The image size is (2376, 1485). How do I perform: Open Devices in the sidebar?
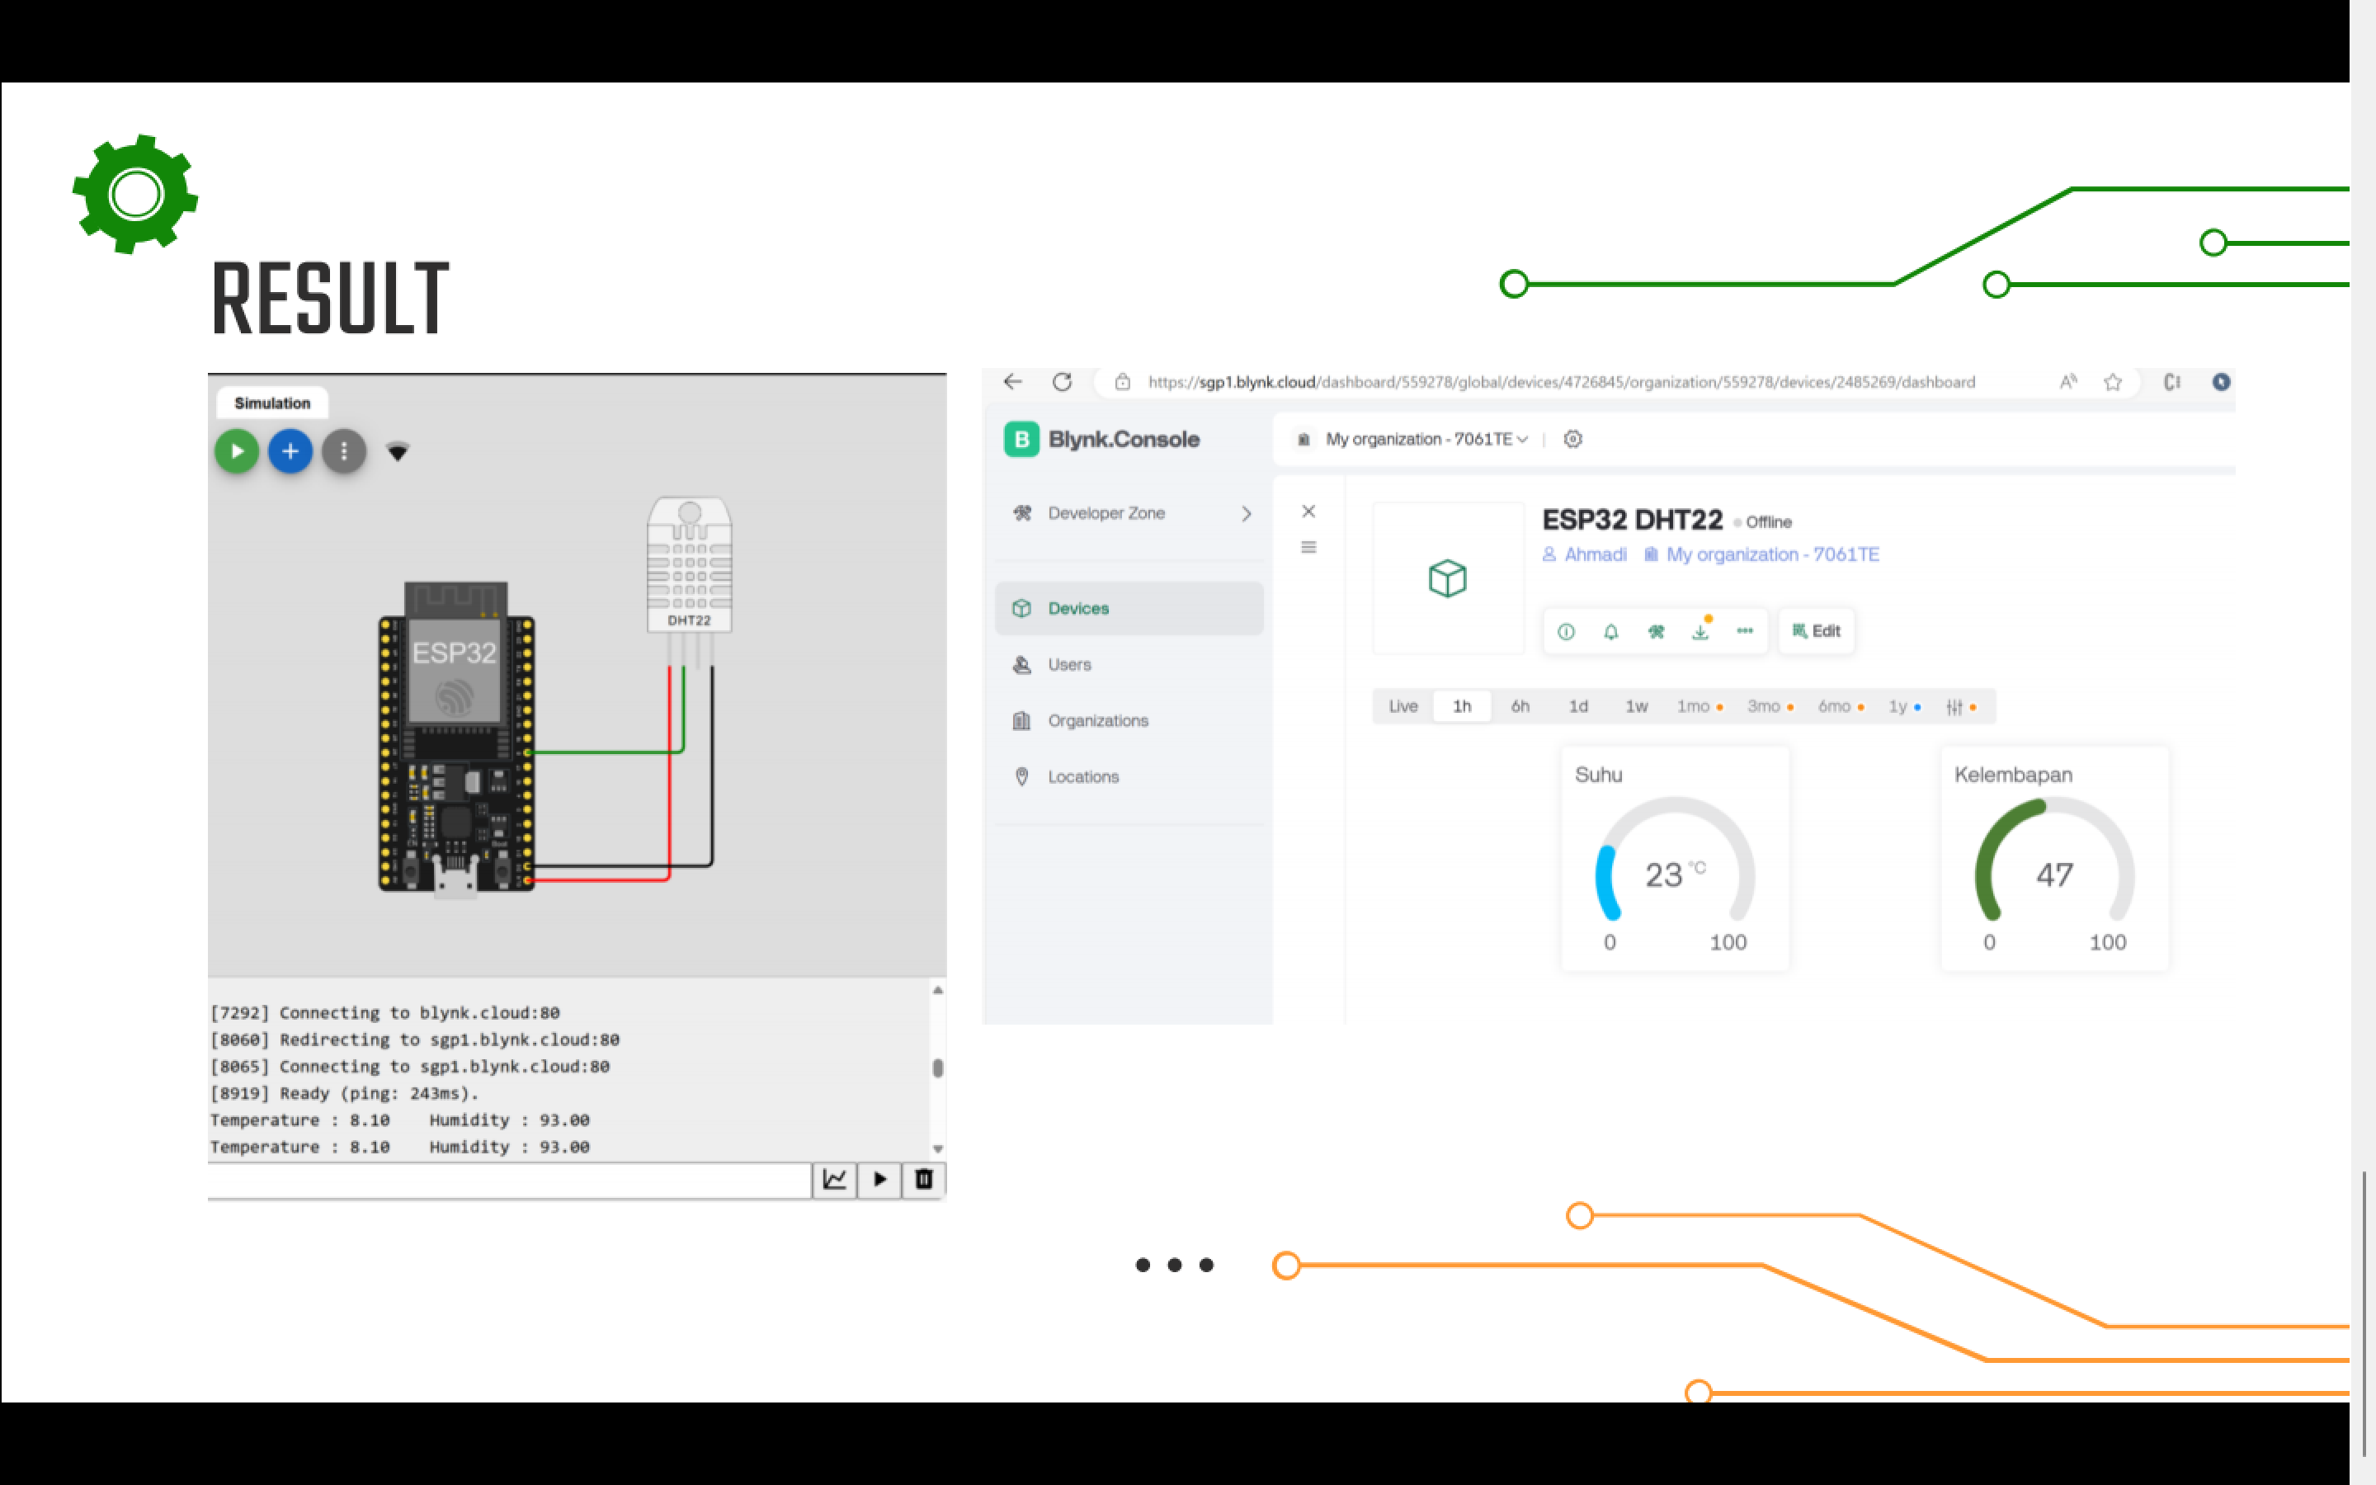coord(1130,609)
